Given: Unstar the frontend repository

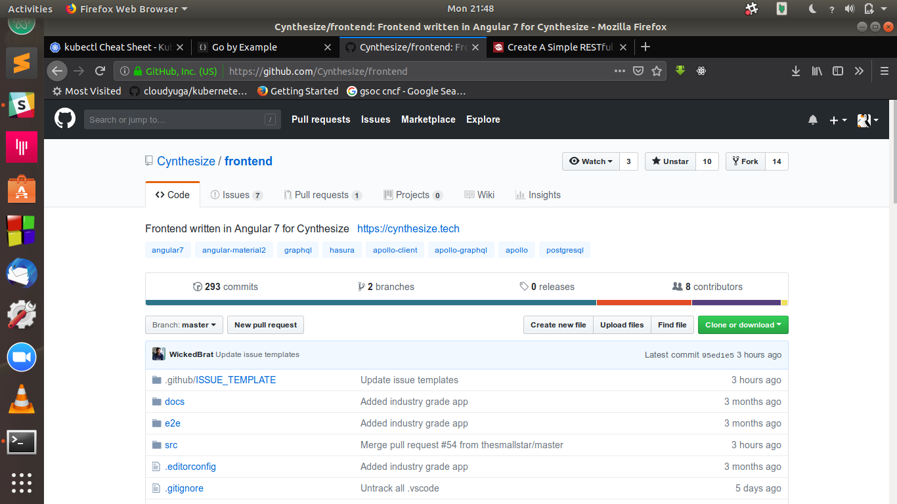Looking at the screenshot, I should (669, 161).
